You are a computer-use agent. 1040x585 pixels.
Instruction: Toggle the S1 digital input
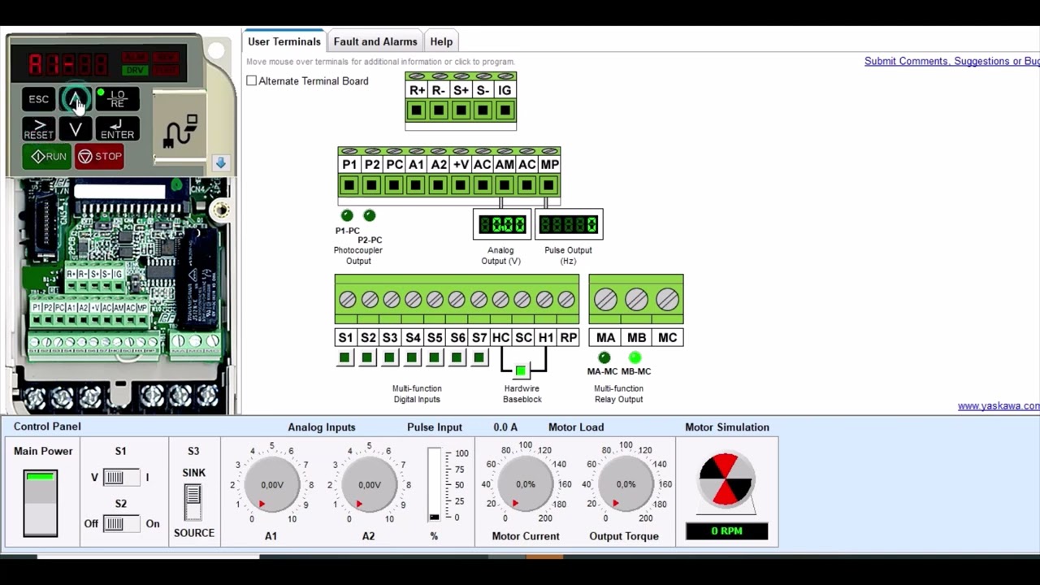(345, 357)
